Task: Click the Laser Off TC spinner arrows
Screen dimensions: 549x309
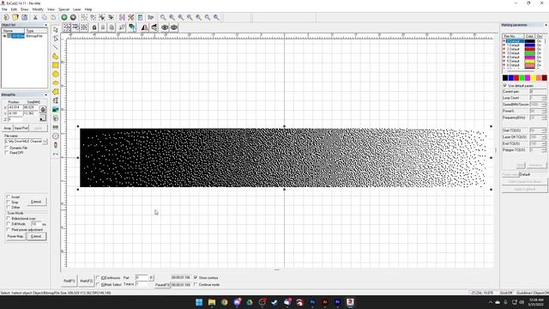Action: click(x=544, y=137)
